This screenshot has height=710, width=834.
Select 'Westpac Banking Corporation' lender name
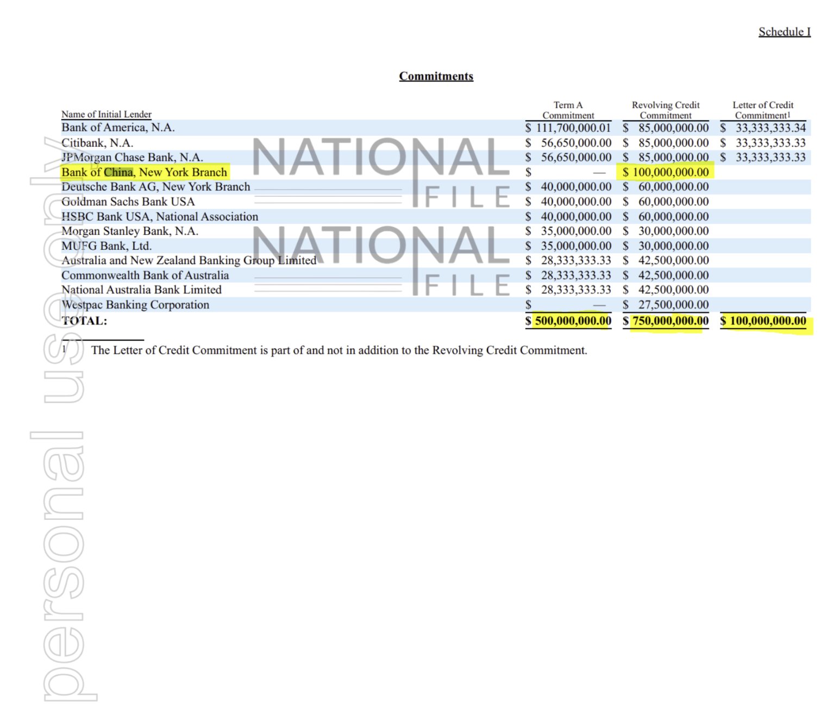[x=135, y=305]
